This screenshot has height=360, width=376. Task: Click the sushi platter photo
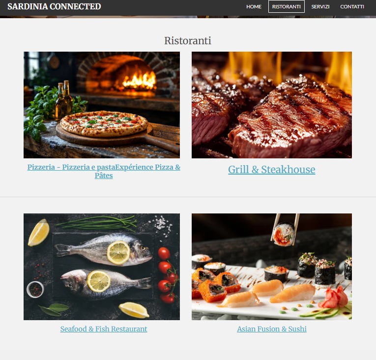pyautogui.click(x=272, y=267)
